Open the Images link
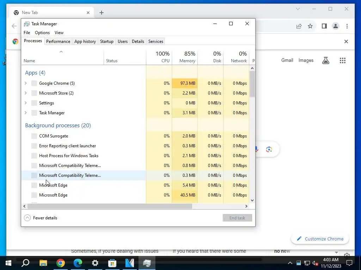 pyautogui.click(x=306, y=60)
